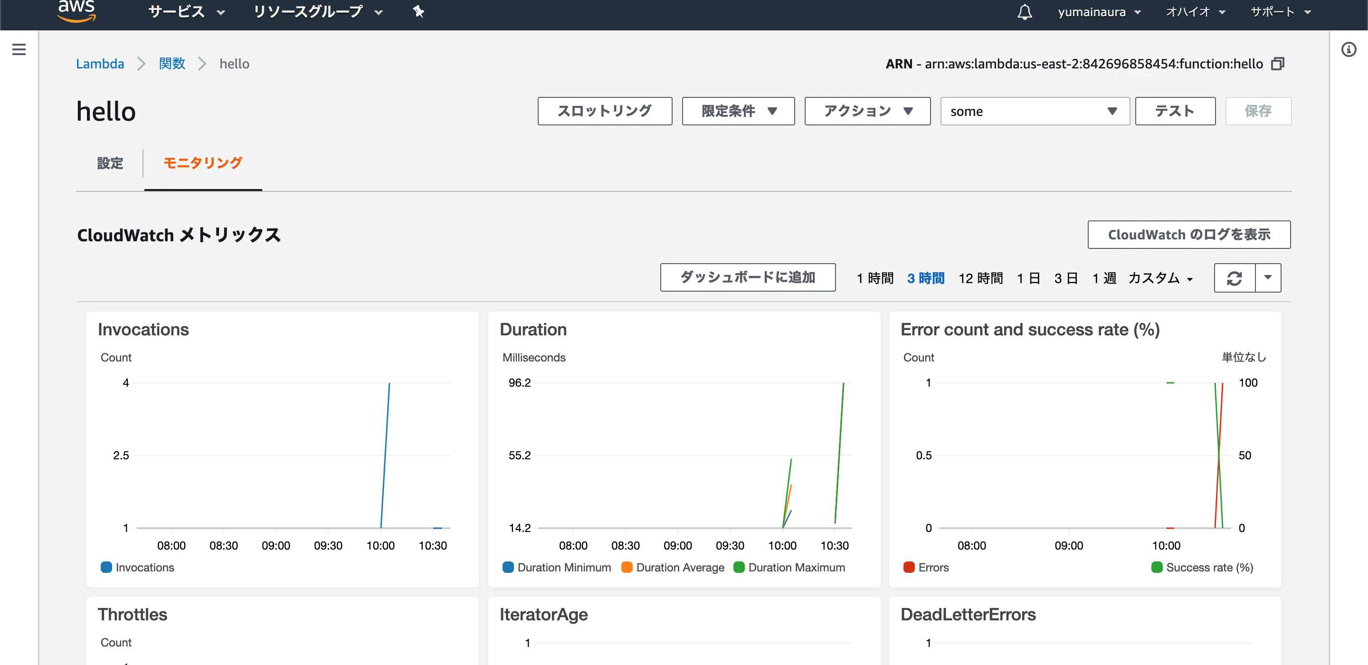This screenshot has width=1368, height=665.
Task: Go to the 関数 breadcrumb link
Action: coord(172,64)
